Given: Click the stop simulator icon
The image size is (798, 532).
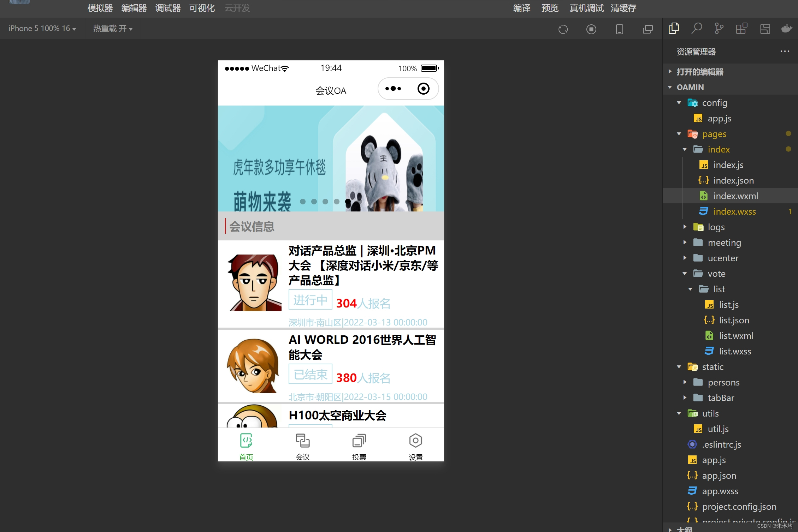Looking at the screenshot, I should (591, 29).
